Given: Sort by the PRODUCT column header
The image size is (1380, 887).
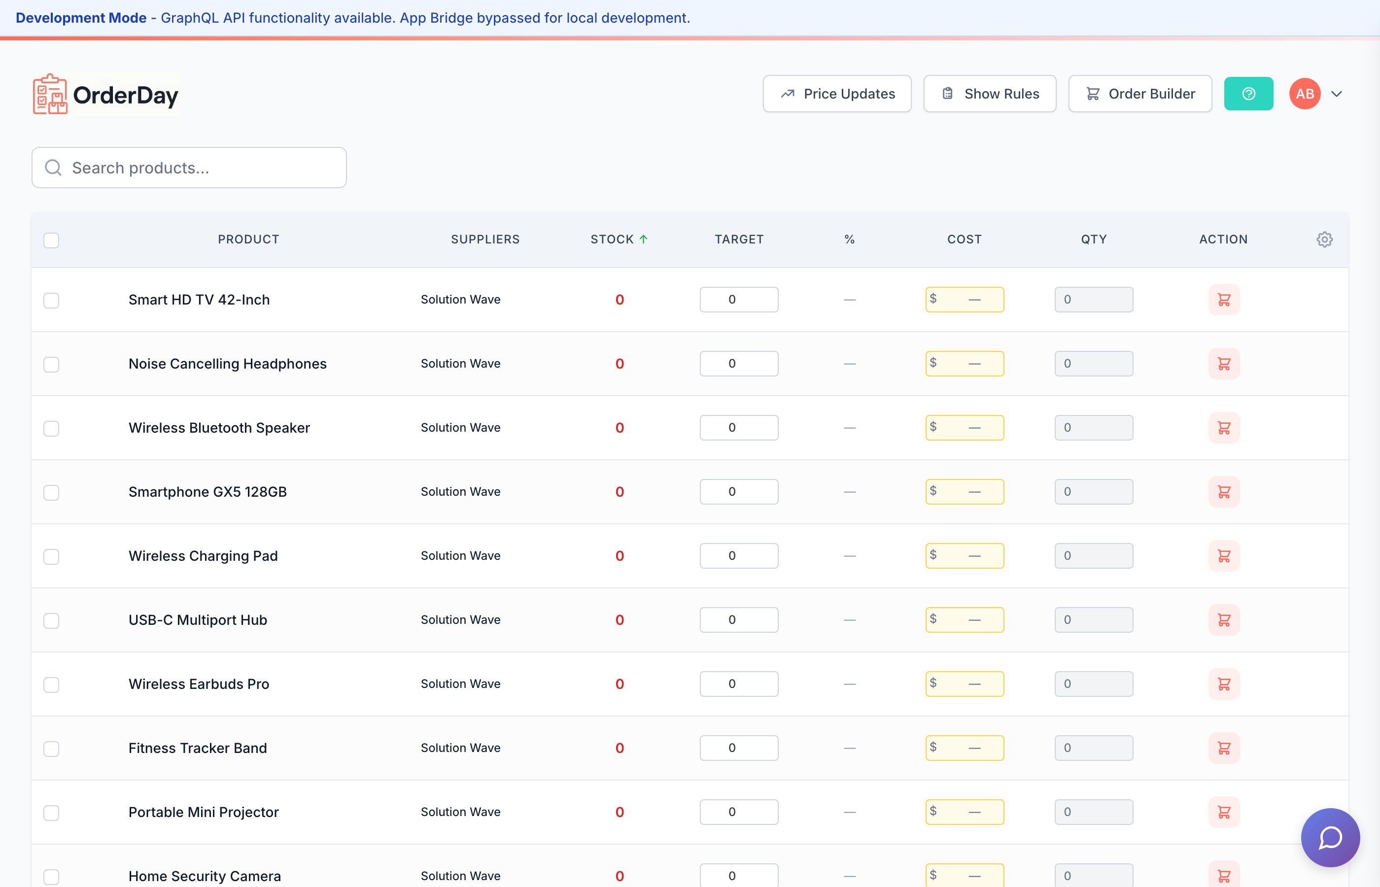Looking at the screenshot, I should (x=248, y=239).
